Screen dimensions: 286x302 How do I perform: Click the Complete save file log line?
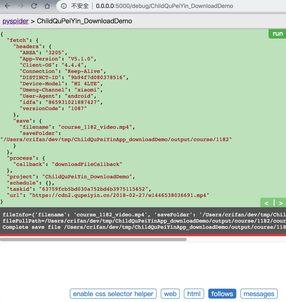[x=144, y=227]
